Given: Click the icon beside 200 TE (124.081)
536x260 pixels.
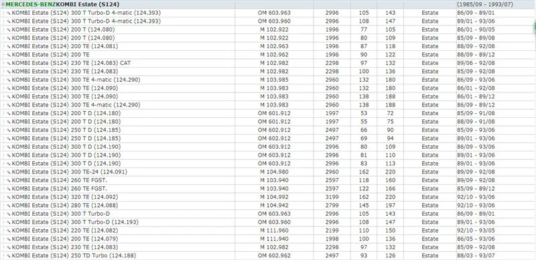Looking at the screenshot, I should click(x=9, y=46).
